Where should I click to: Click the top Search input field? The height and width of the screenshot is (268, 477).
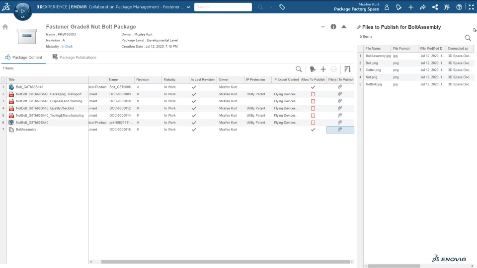click(223, 7)
